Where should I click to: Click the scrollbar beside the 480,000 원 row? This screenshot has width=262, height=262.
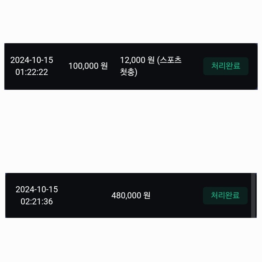[253, 196]
